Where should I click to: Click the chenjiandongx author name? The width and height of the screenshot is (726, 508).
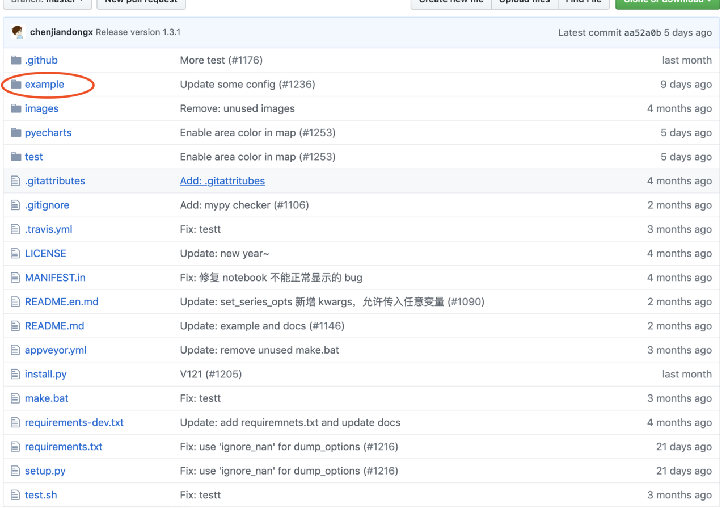[61, 32]
